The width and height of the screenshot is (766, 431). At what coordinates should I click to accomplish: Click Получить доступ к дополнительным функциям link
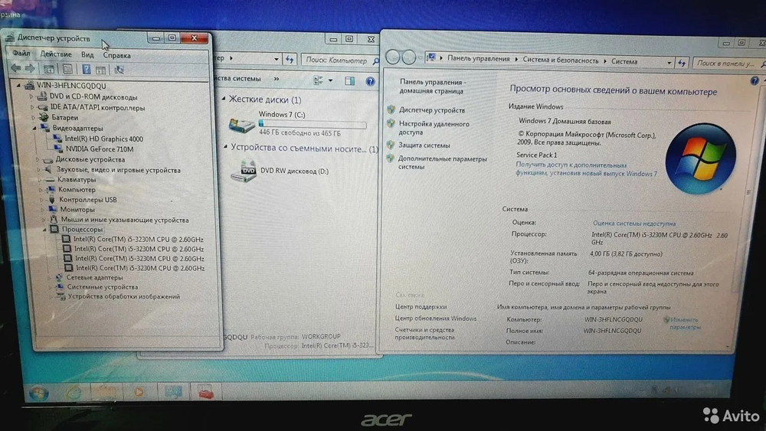pos(586,169)
